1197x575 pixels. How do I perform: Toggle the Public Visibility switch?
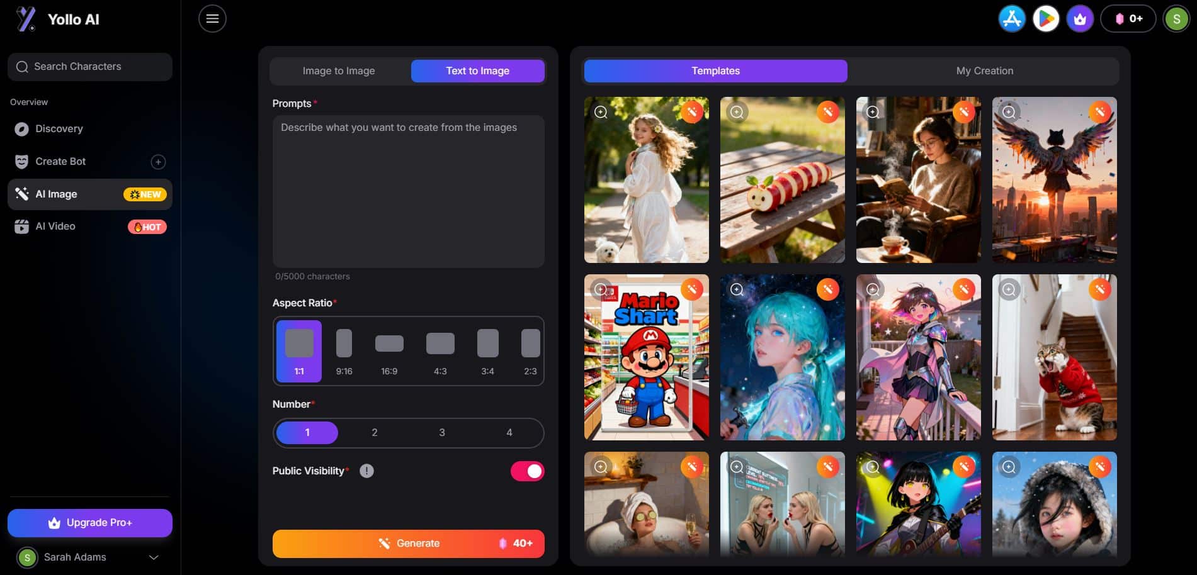tap(528, 471)
